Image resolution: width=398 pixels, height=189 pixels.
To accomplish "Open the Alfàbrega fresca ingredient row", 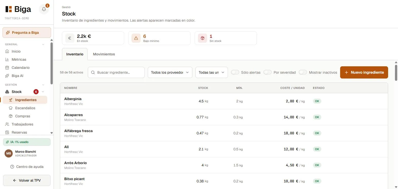I will click(x=224, y=133).
